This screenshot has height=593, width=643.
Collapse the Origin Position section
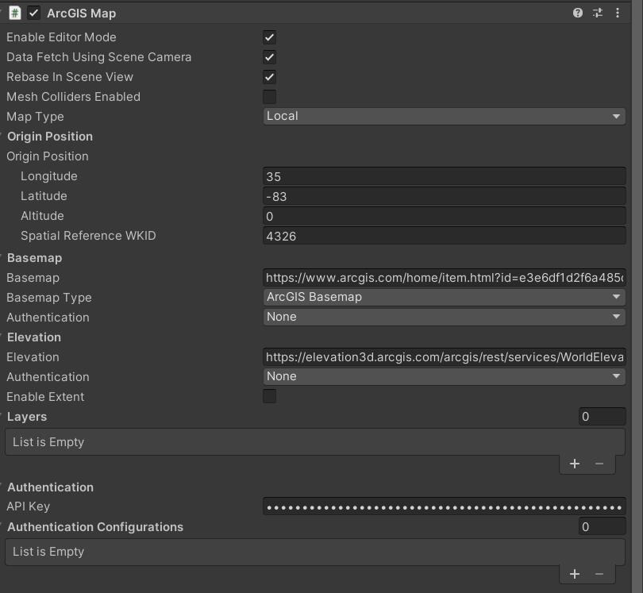[x=50, y=137]
